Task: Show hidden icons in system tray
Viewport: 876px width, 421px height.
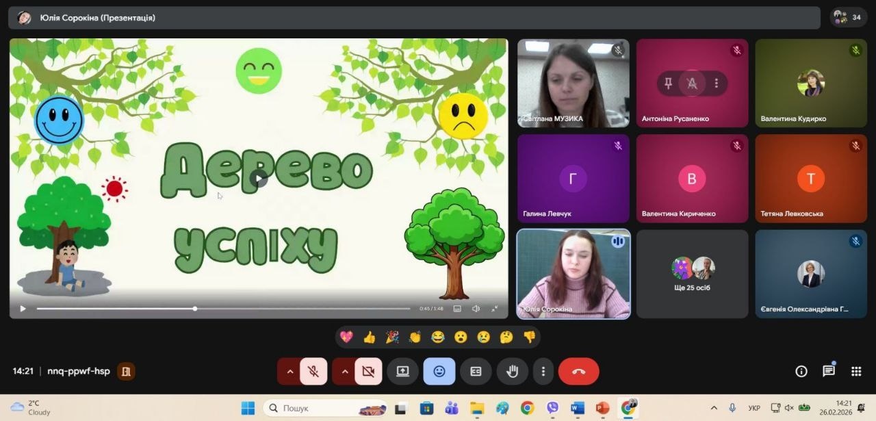Action: tap(714, 409)
